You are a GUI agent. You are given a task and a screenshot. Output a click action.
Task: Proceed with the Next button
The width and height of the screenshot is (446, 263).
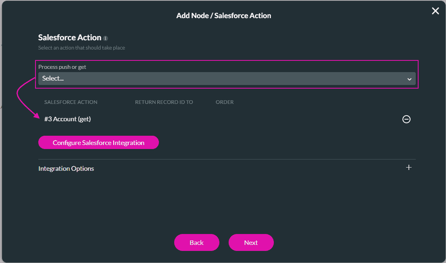[x=251, y=242]
